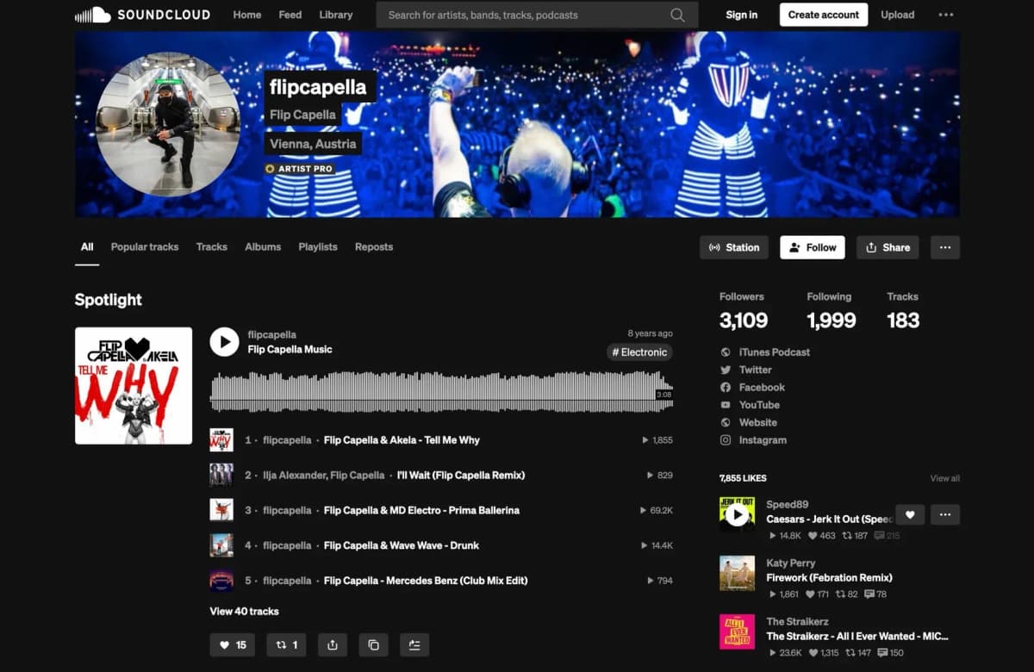Like the Caesars - Jerk It Out track
The image size is (1034, 672).
(910, 514)
